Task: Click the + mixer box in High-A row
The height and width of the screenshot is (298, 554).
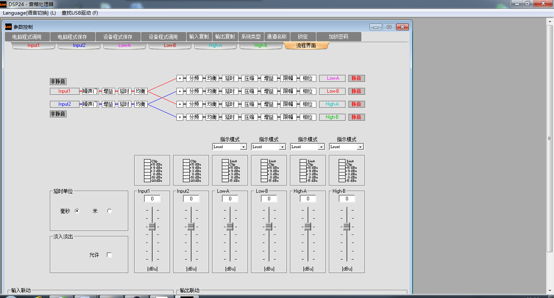Action: click(x=180, y=104)
